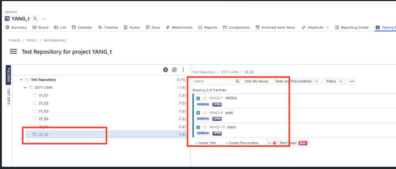Viewport: 396px width, 169px height.
Task: Collapse the DSTT-CAPA folder chevron
Action: click(25, 88)
